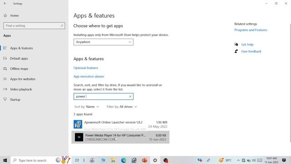Screen dimensions: 291x164
Task: Go back with the Settings back arrow
Action: tap(5, 3)
